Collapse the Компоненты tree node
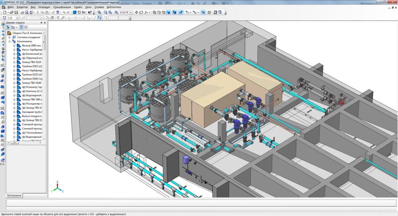Screen dimensions: 398x216 coord(10,42)
